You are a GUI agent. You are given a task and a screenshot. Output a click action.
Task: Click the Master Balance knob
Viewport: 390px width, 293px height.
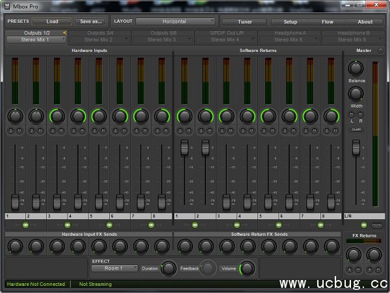point(356,67)
